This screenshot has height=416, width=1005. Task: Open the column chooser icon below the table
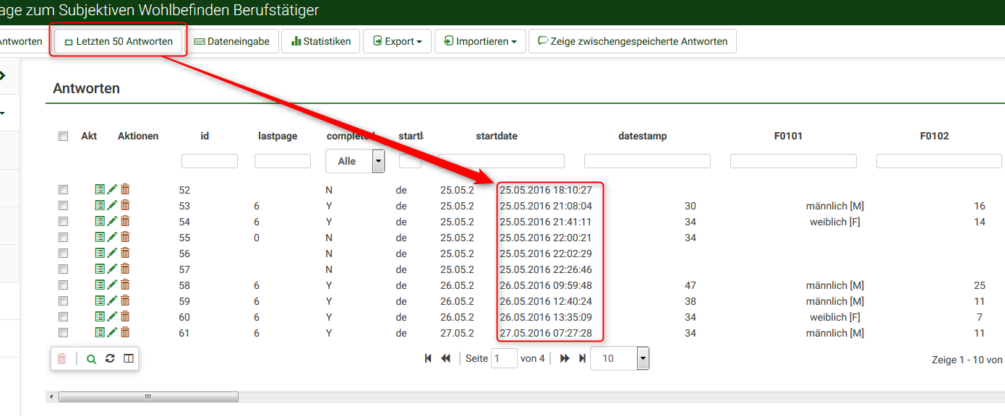[x=129, y=359]
